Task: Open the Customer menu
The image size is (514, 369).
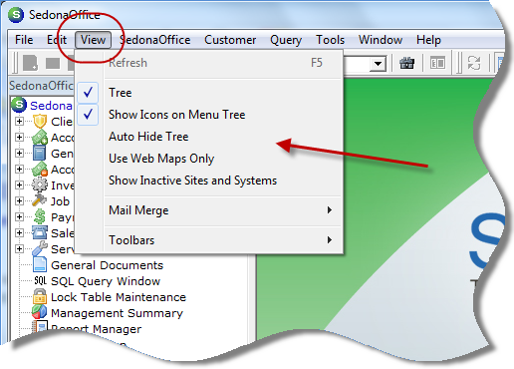Action: 230,40
